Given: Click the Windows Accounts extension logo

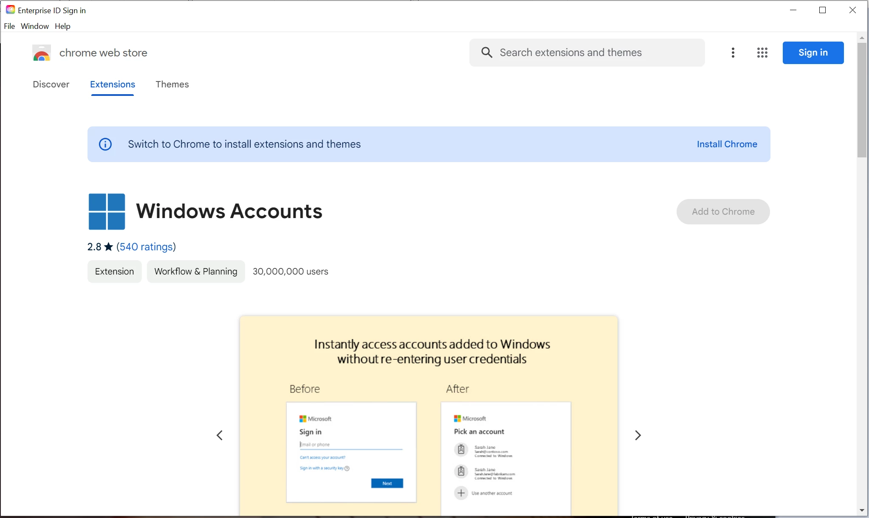Looking at the screenshot, I should 107,211.
